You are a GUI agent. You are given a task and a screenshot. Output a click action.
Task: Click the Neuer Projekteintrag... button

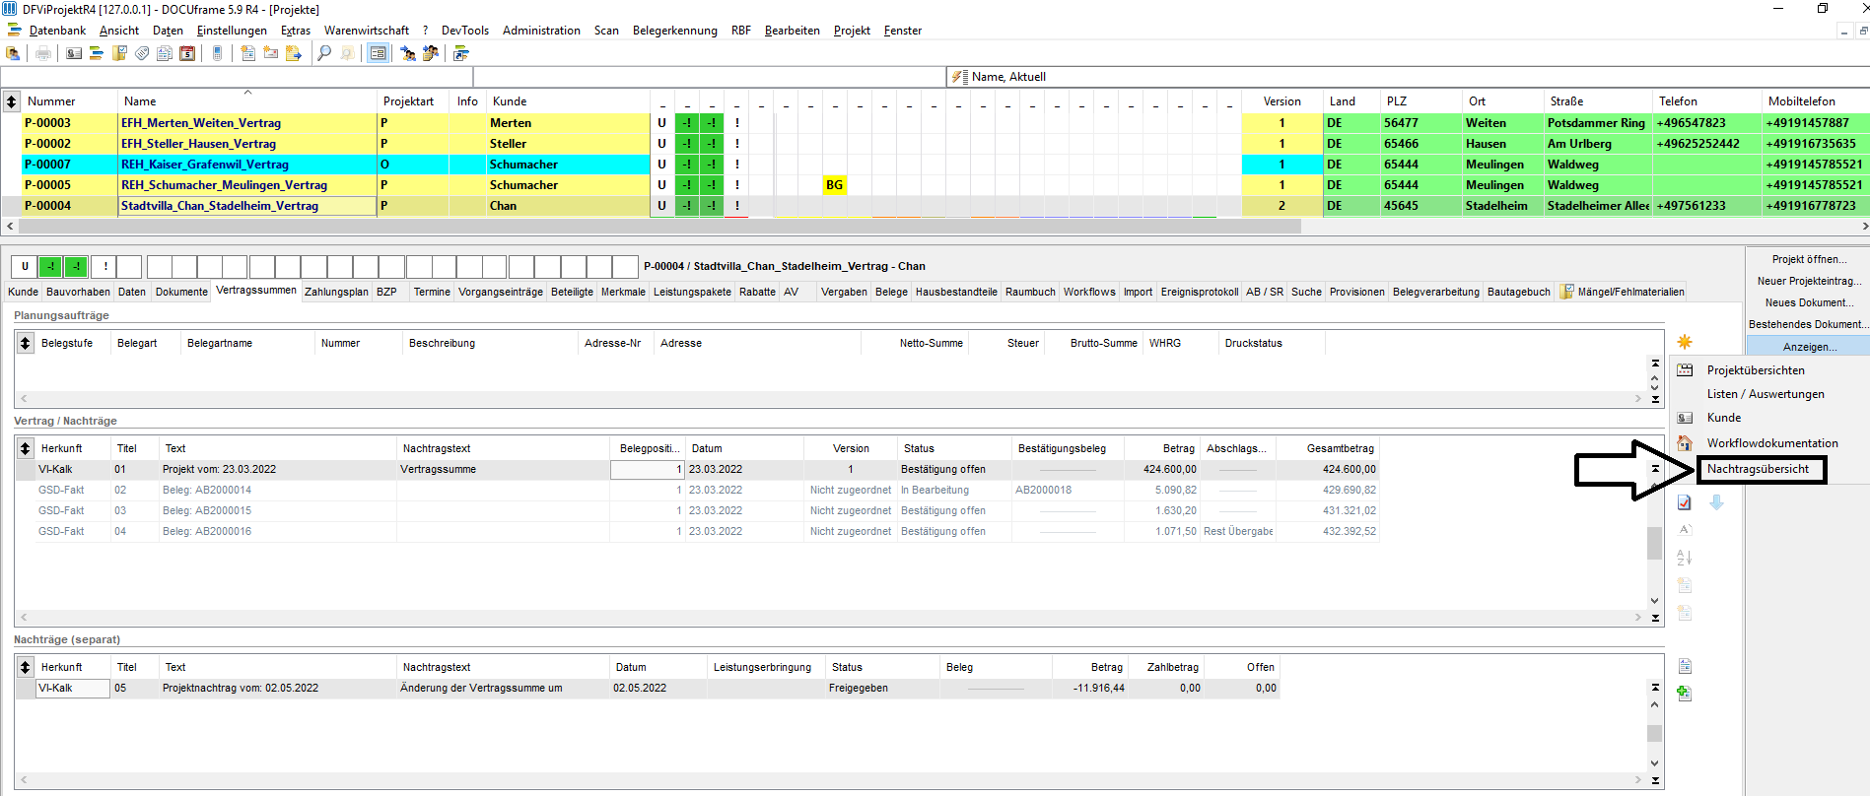pyautogui.click(x=1809, y=281)
